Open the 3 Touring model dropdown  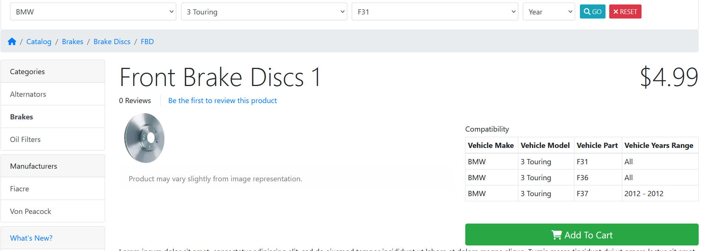[264, 12]
